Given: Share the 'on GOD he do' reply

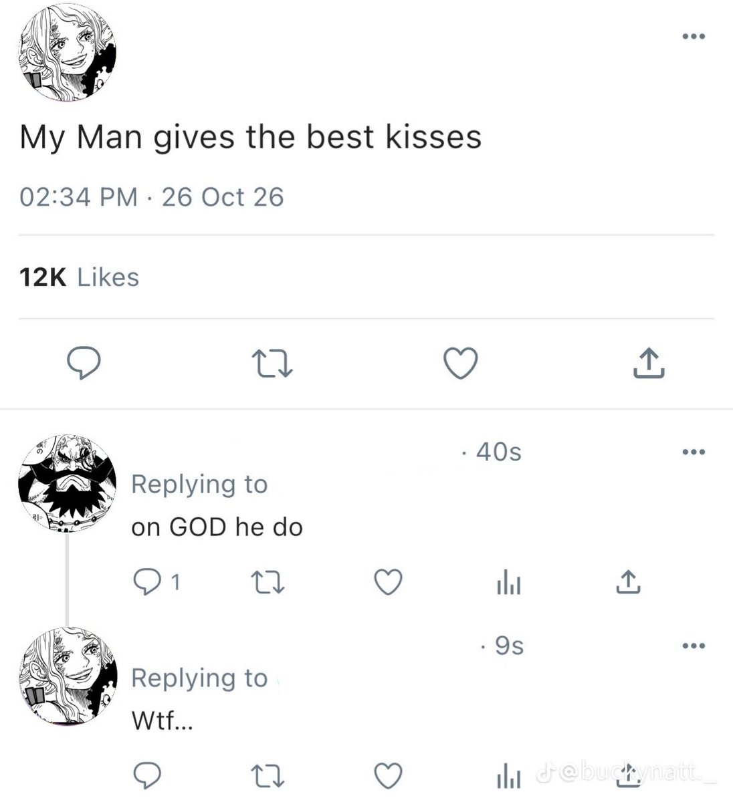Looking at the screenshot, I should pyautogui.click(x=628, y=582).
